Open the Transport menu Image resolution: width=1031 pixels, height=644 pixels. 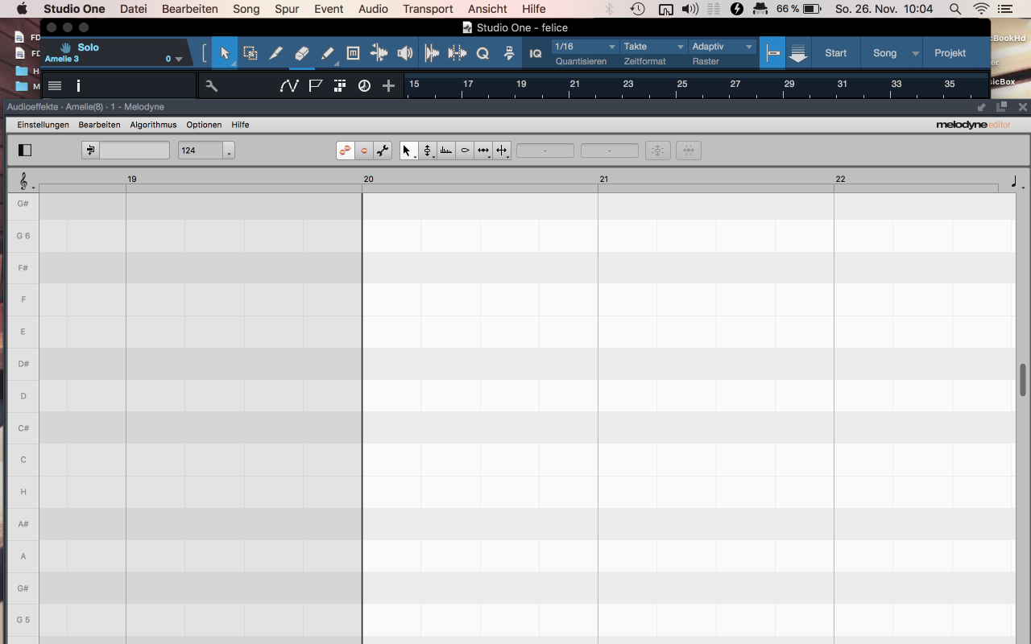coord(428,9)
